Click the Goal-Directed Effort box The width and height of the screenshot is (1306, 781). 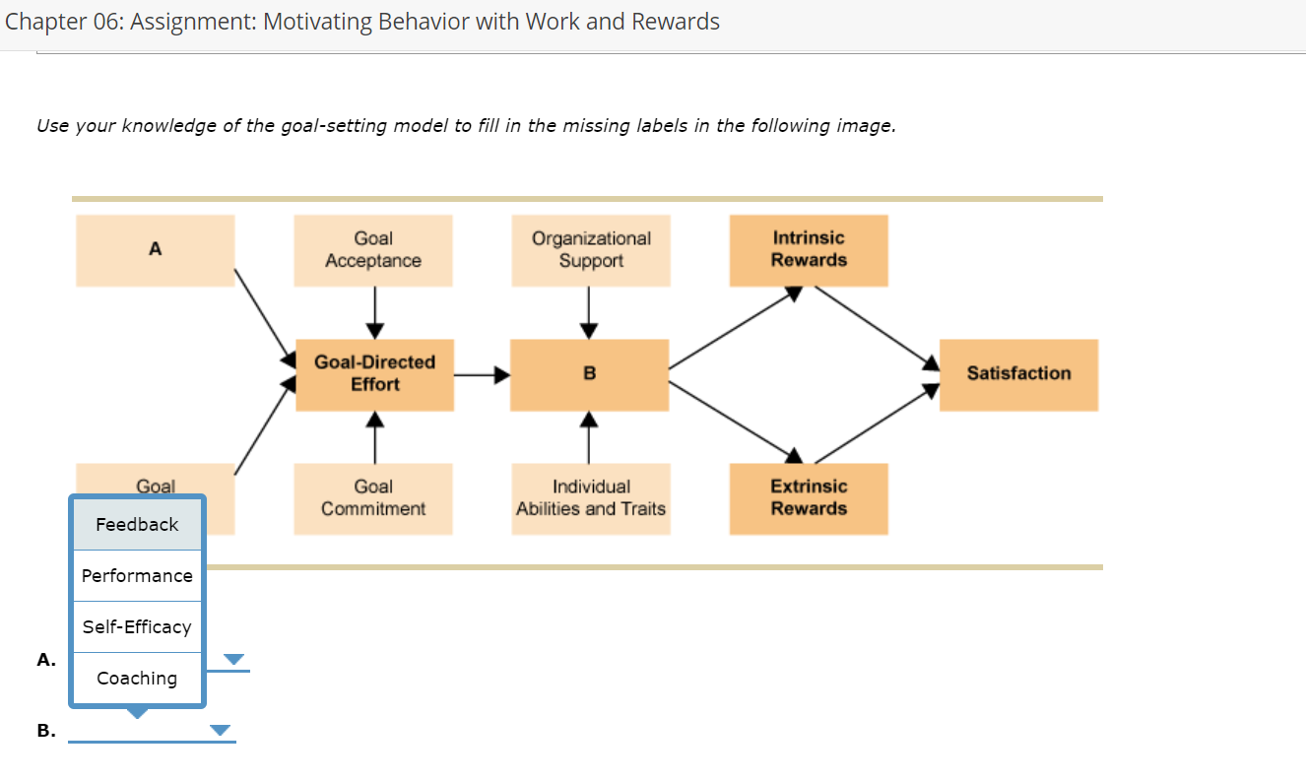pos(374,373)
